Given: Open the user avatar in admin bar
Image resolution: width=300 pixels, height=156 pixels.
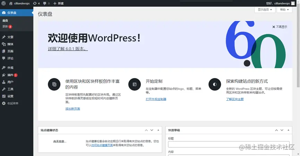Looking at the screenshot, I should 293,3.
